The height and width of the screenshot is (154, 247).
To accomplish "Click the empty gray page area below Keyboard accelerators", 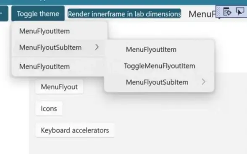I will (x=137, y=146).
